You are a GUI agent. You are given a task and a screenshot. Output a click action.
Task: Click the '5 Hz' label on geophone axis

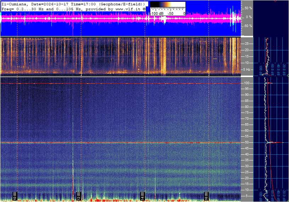(246, 70)
